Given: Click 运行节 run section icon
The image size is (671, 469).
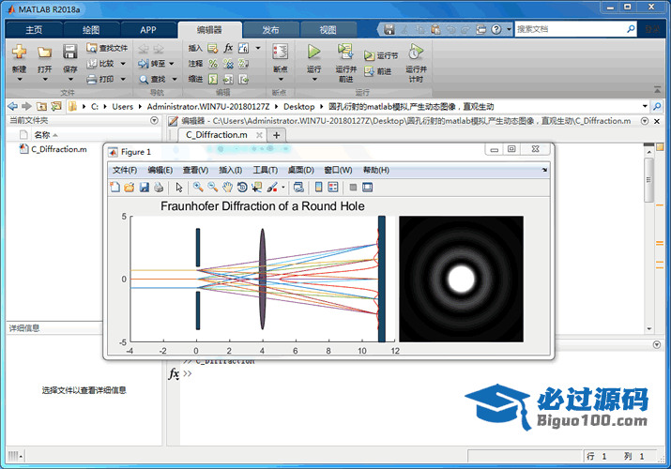Looking at the screenshot, I should click(369, 55).
